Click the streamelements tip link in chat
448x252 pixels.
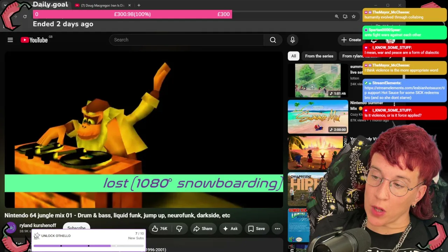click(x=404, y=90)
